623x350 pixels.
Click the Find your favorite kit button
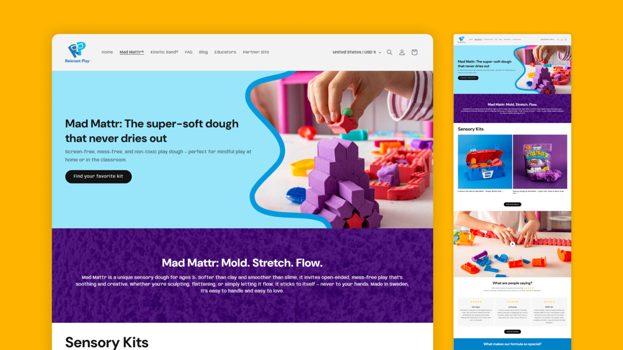99,177
